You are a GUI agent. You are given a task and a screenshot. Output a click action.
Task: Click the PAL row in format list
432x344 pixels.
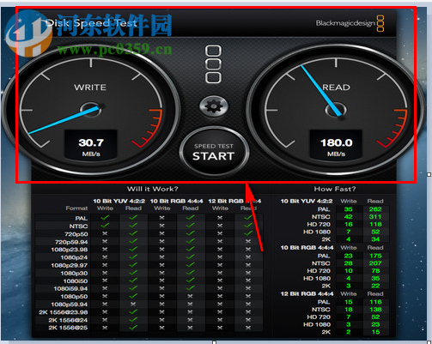click(x=149, y=218)
